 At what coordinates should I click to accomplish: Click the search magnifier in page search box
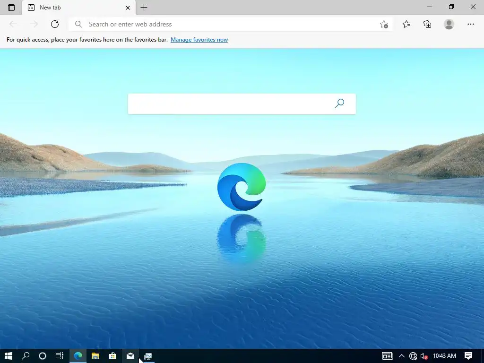(x=339, y=104)
